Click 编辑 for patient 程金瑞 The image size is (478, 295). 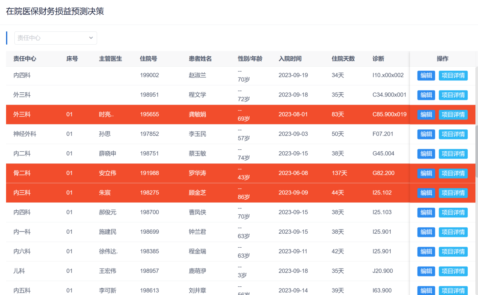coord(426,252)
